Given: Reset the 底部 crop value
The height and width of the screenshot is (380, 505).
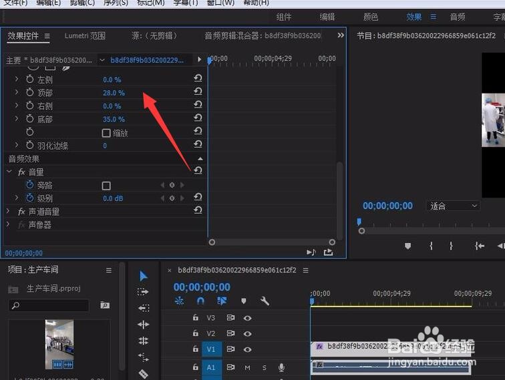Looking at the screenshot, I should 198,118.
